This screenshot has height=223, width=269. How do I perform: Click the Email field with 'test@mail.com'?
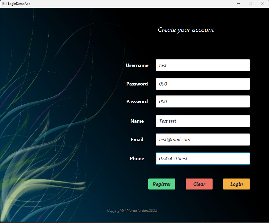(x=203, y=139)
